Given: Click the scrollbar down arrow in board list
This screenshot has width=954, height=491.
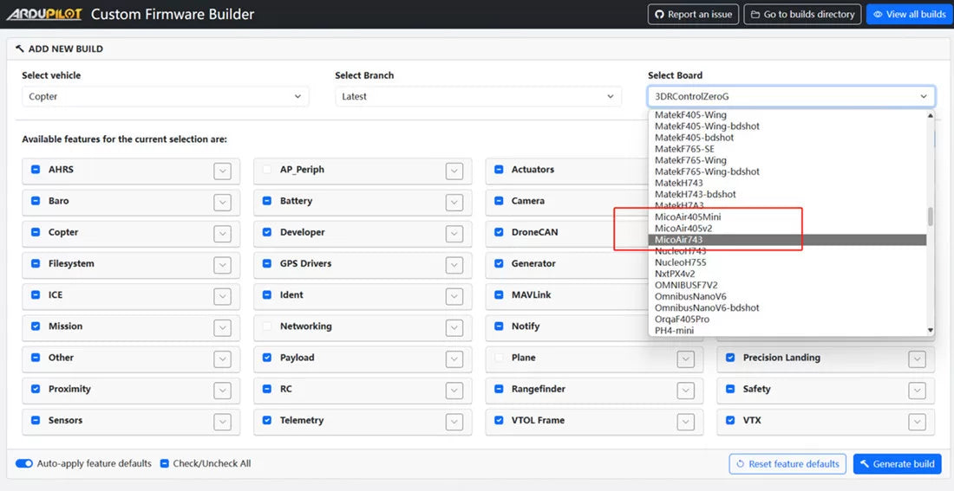Looking at the screenshot, I should pos(931,330).
